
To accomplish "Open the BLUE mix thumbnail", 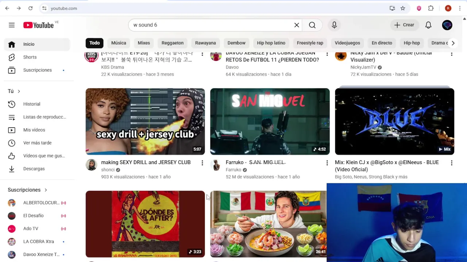I will pos(394,122).
